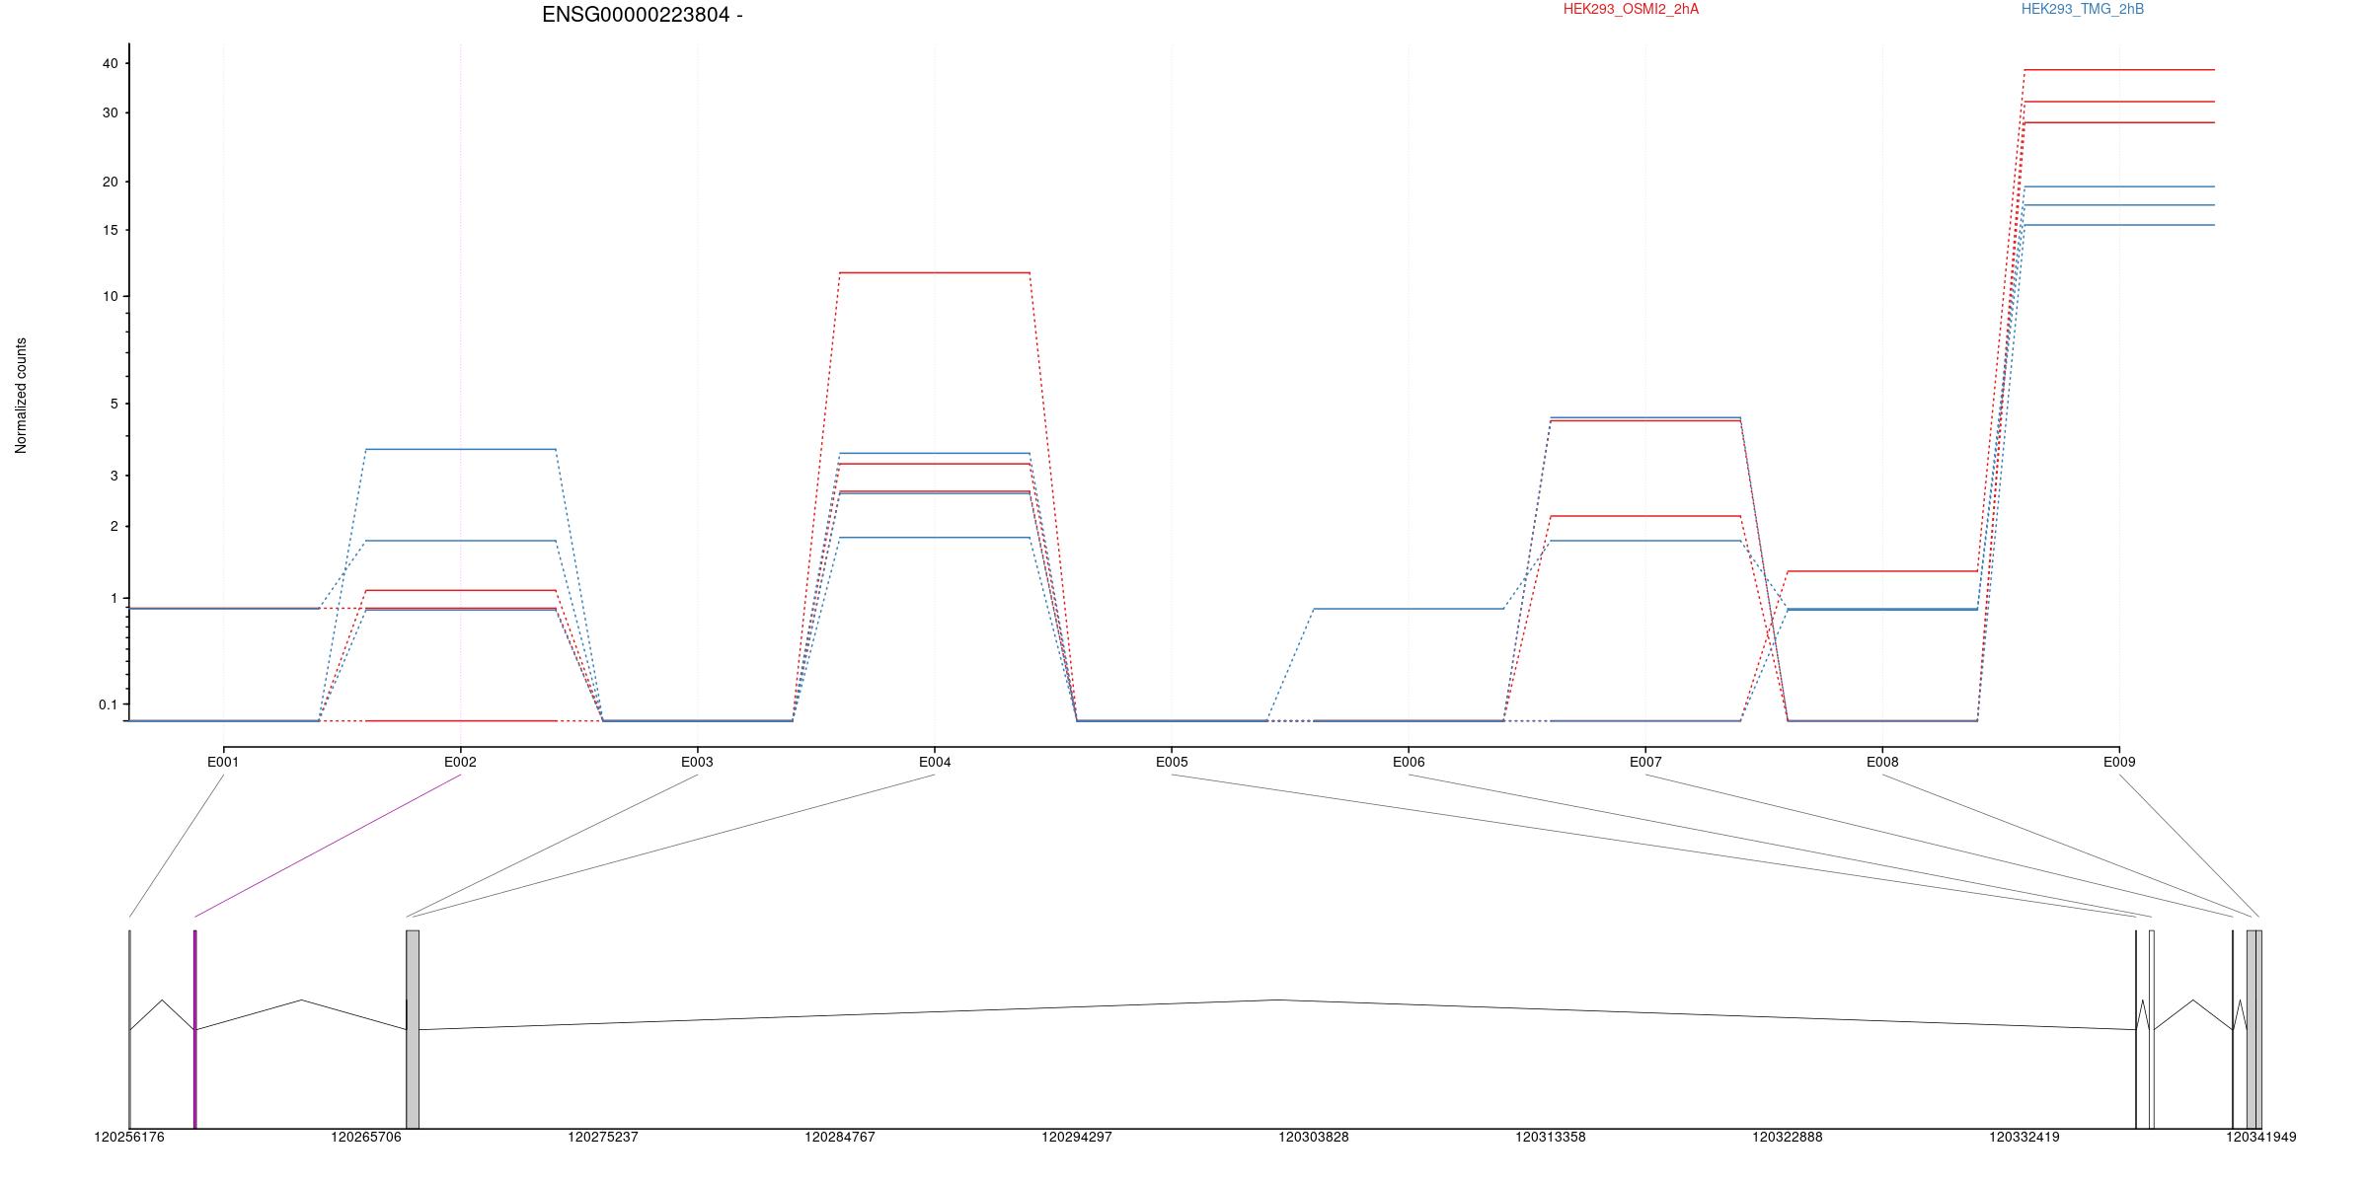
Task: Click genomic coordinate 120341949
Action: click(2261, 1137)
